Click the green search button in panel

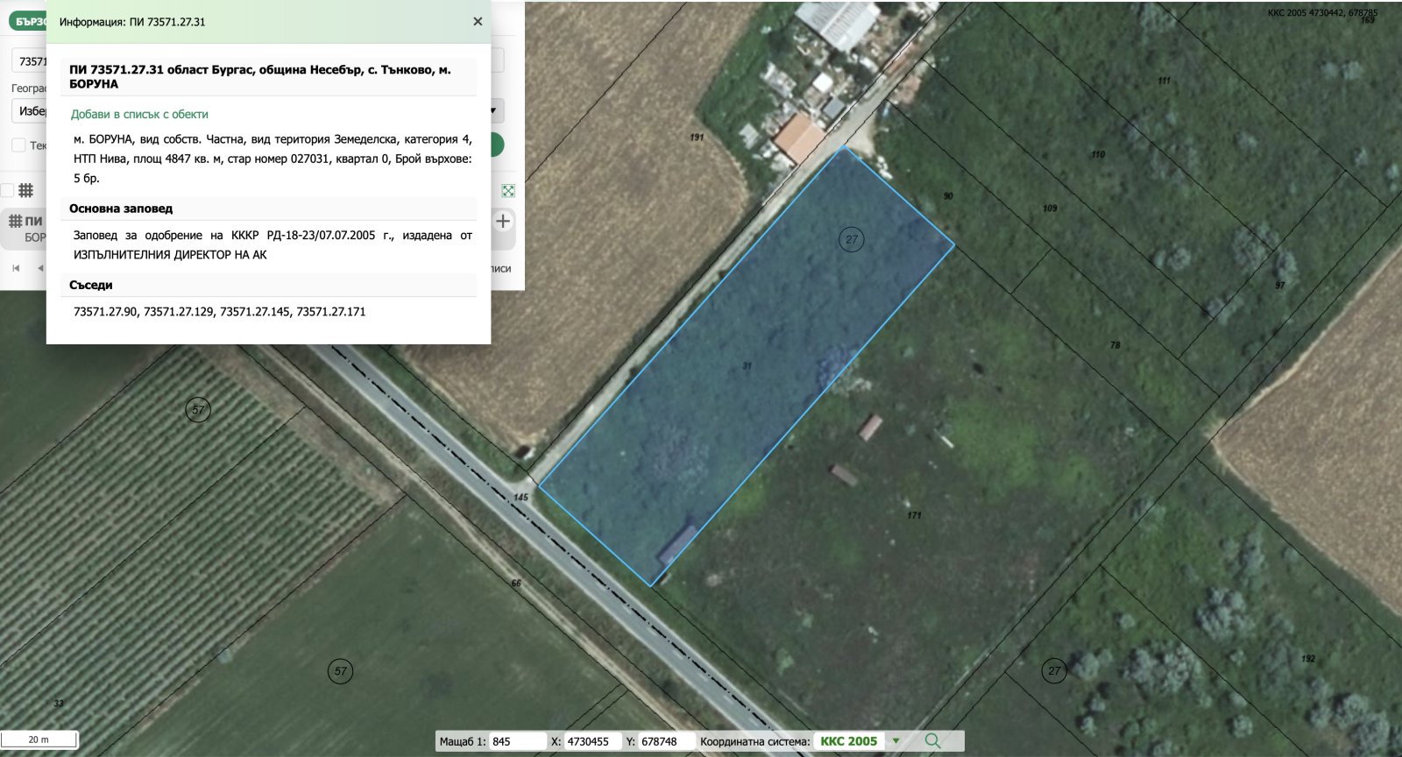pyautogui.click(x=497, y=145)
